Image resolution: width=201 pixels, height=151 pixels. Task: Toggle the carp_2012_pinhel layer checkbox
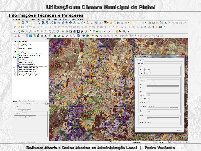click(x=14, y=45)
